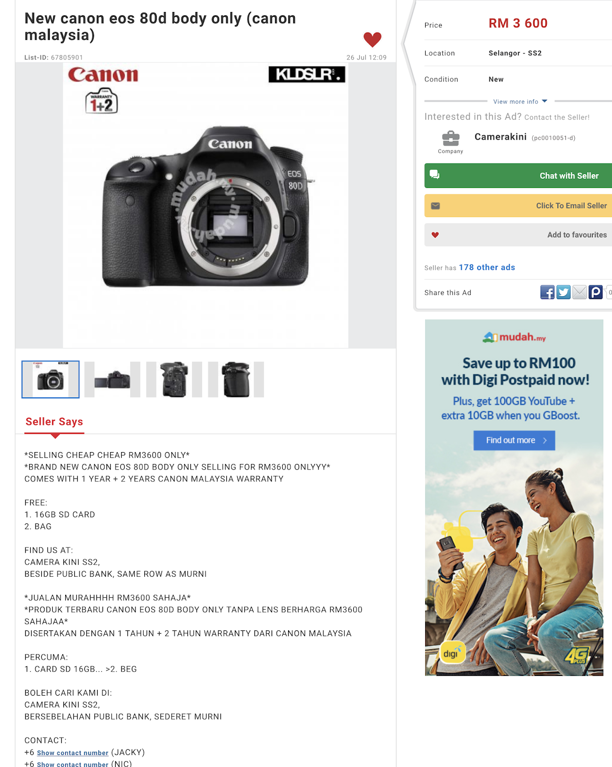612x767 pixels.
Task: Select the fourth camera thumbnail
Action: point(236,380)
